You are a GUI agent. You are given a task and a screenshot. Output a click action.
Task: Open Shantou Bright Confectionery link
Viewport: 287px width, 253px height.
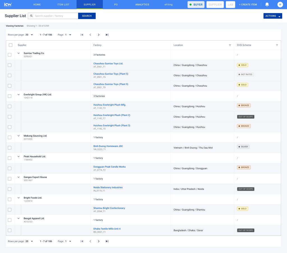(x=109, y=208)
